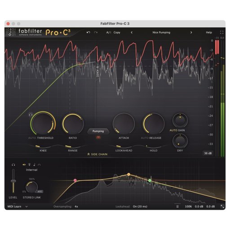Image resolution: width=230 pixels, height=230 pixels.
Task: Collapse the KNEE display chevron
Action: point(97,67)
